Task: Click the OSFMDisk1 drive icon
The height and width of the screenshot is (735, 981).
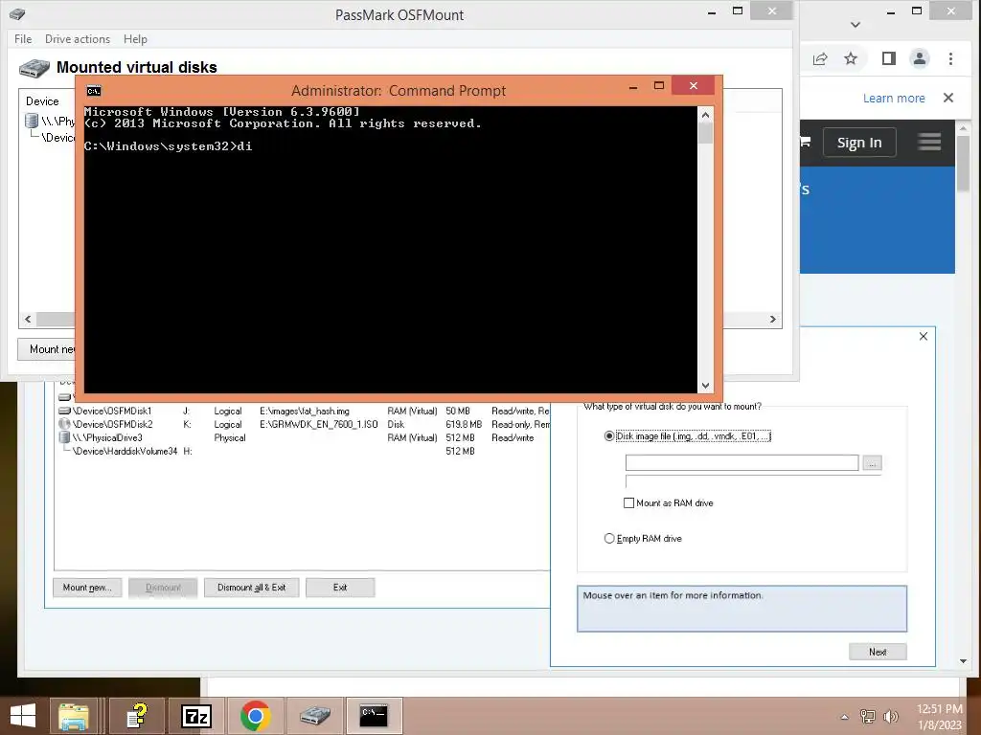Action: click(x=64, y=412)
